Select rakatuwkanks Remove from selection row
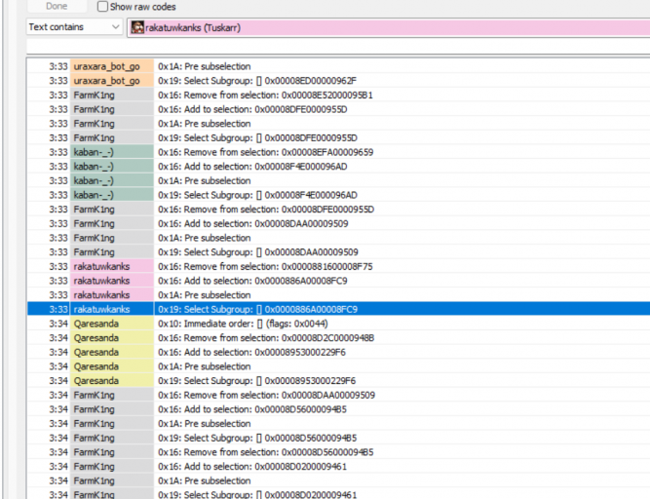 click(339, 266)
